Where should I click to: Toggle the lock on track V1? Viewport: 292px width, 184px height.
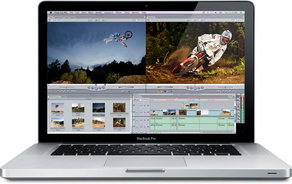point(145,112)
